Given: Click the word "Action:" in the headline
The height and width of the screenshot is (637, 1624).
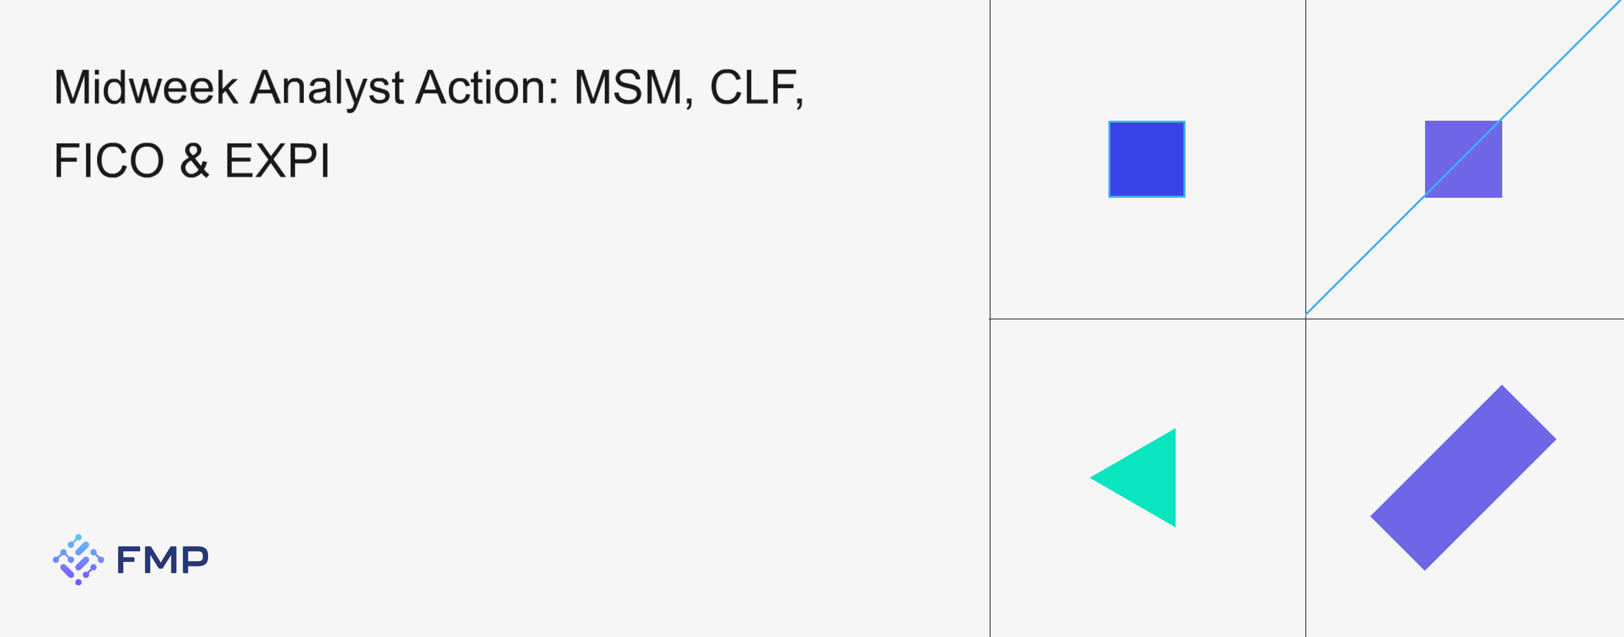Looking at the screenshot, I should [x=487, y=88].
